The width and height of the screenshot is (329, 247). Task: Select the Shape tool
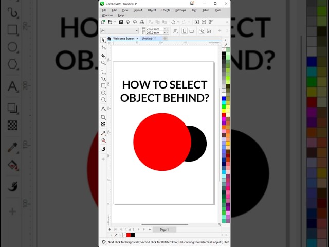click(x=103, y=47)
